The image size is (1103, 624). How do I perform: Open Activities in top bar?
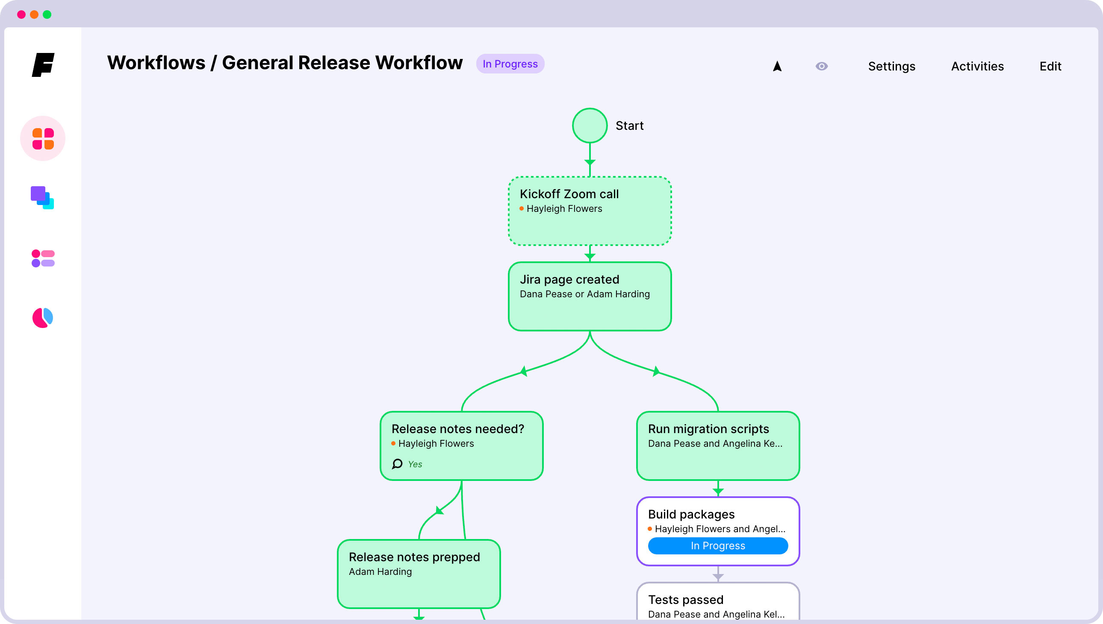[977, 67]
